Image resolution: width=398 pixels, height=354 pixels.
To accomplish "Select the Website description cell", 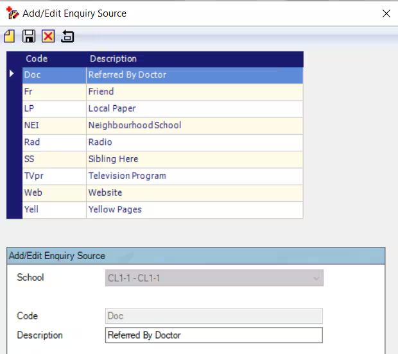I will coord(195,193).
